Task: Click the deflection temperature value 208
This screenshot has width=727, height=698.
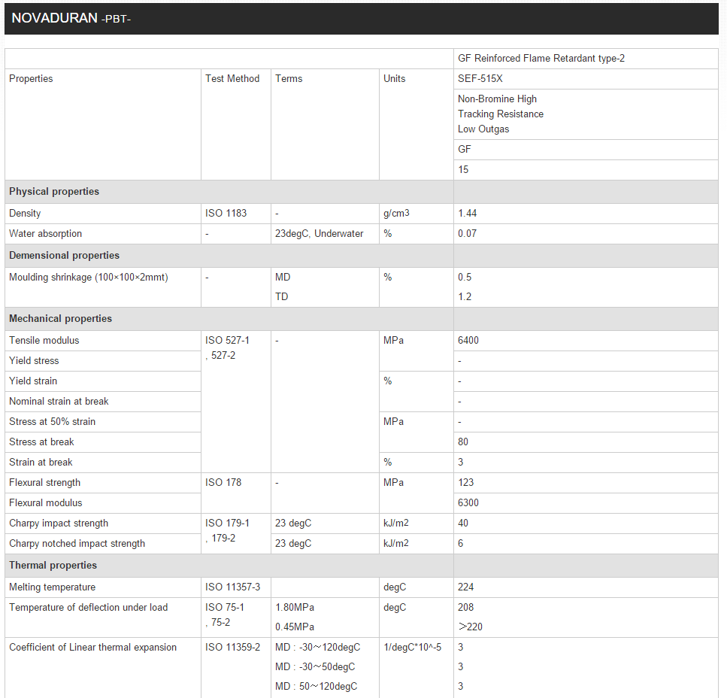Action: click(465, 608)
